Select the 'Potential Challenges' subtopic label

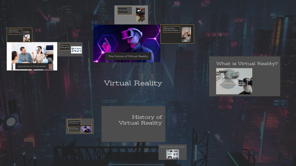pos(124,10)
